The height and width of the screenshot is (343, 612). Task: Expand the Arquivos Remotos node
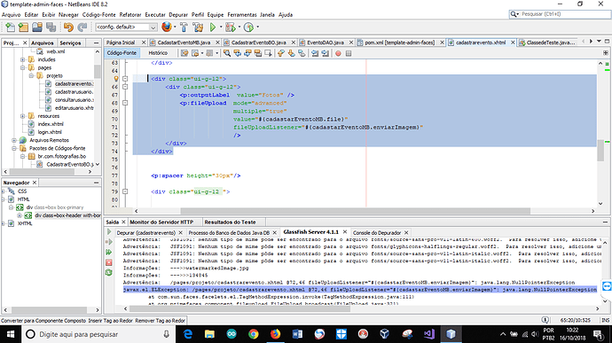(14, 140)
